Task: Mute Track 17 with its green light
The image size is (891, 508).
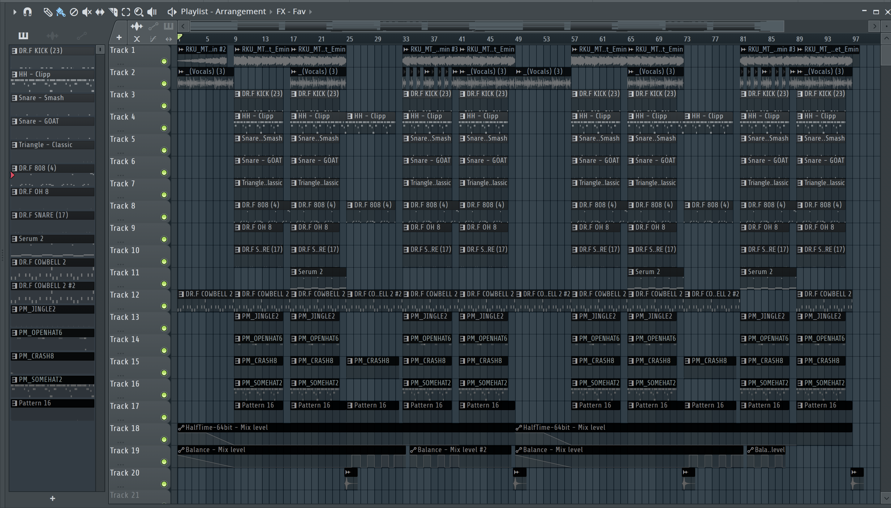Action: click(164, 417)
